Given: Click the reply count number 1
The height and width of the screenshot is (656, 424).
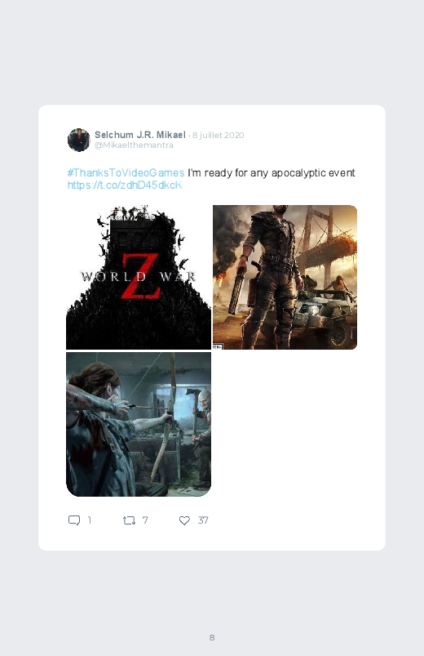Looking at the screenshot, I should [x=89, y=520].
